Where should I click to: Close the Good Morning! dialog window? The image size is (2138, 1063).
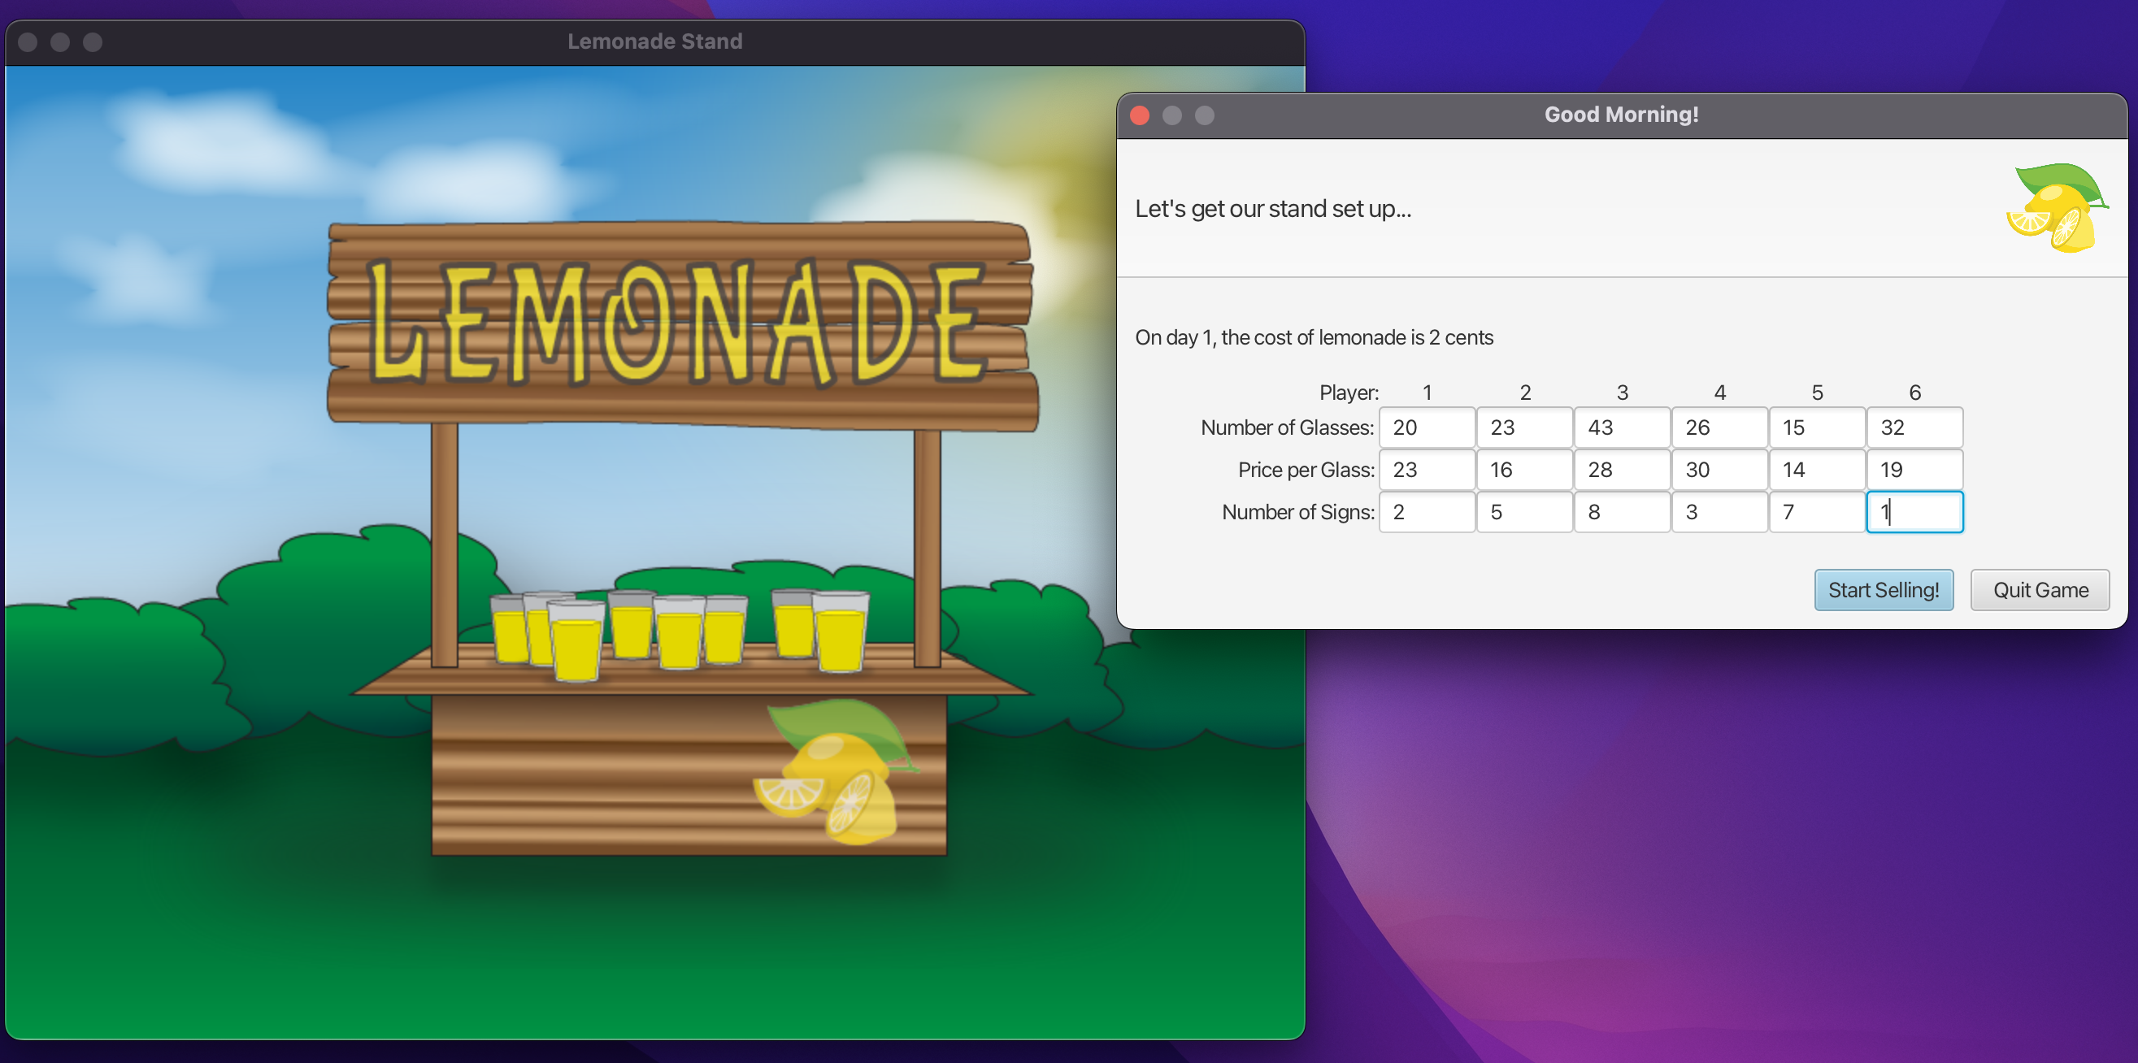tap(1140, 115)
